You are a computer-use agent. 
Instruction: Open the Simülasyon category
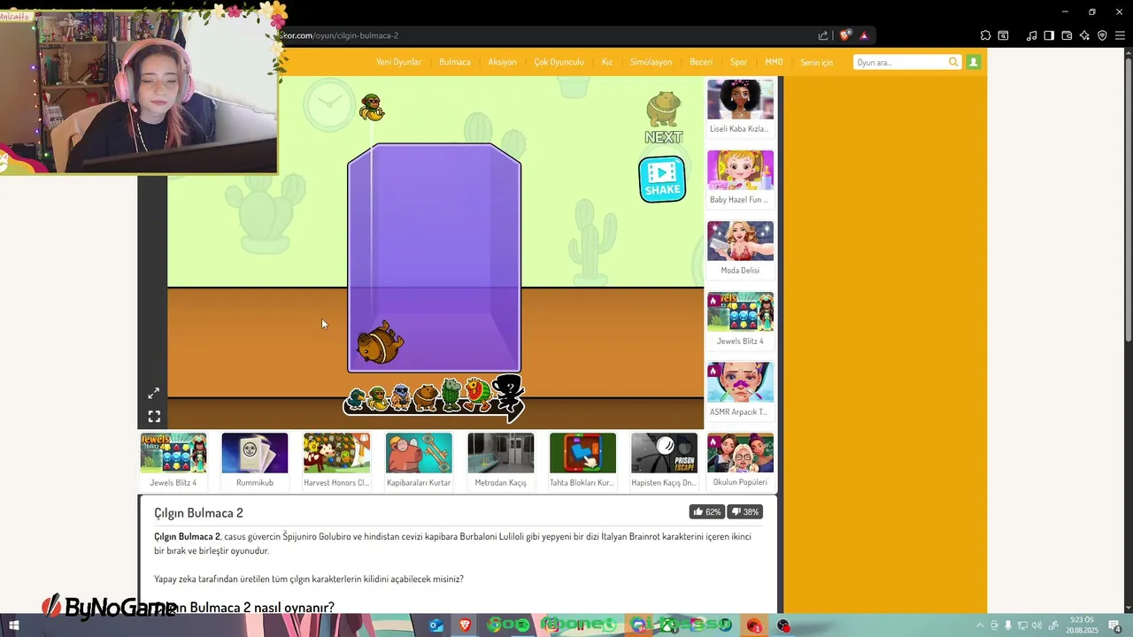(x=651, y=62)
